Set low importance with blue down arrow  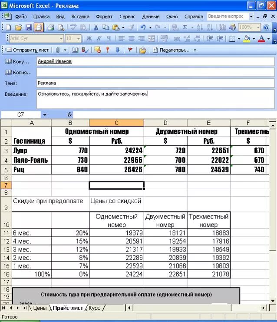tap(117, 50)
